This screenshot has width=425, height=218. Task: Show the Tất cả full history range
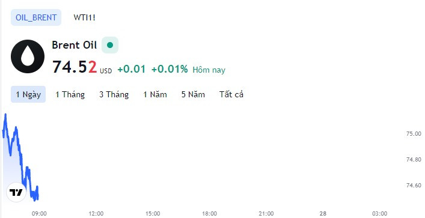(231, 94)
